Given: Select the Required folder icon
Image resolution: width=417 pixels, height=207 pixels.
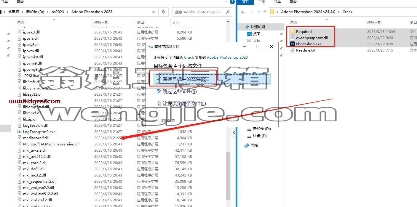Looking at the screenshot, I should (293, 31).
